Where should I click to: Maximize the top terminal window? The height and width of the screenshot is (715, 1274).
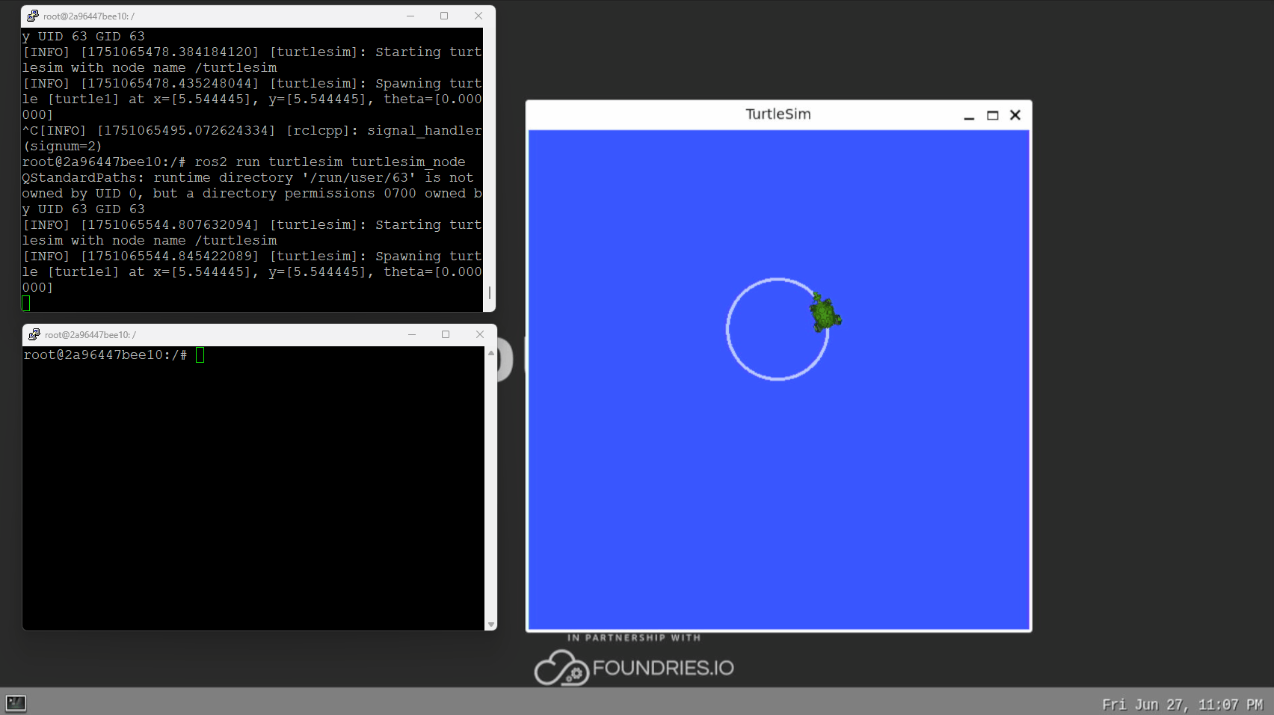[443, 16]
